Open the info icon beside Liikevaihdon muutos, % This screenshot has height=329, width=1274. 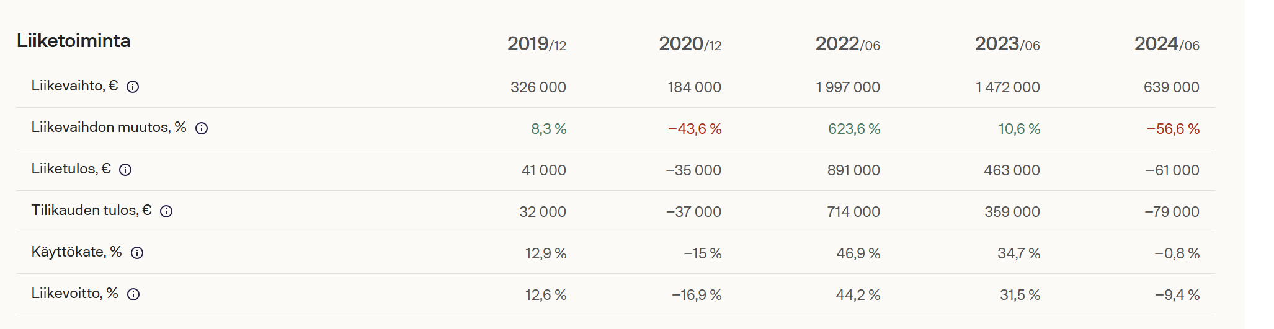pos(202,128)
